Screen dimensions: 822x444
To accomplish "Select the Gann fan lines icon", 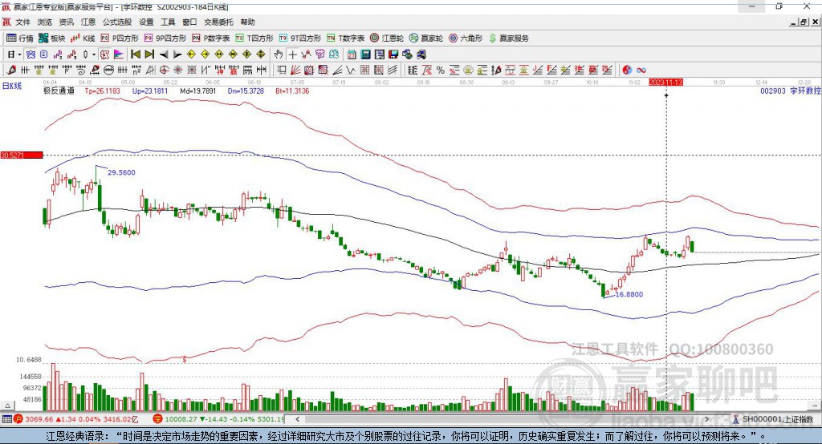I will 295,70.
